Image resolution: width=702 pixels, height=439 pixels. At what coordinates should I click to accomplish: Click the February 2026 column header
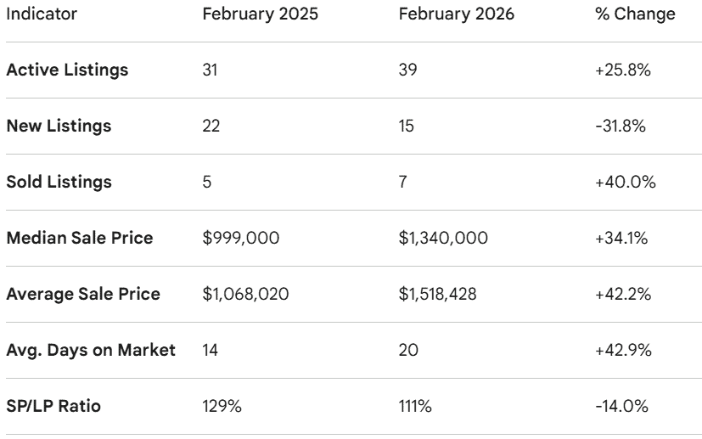(x=457, y=14)
